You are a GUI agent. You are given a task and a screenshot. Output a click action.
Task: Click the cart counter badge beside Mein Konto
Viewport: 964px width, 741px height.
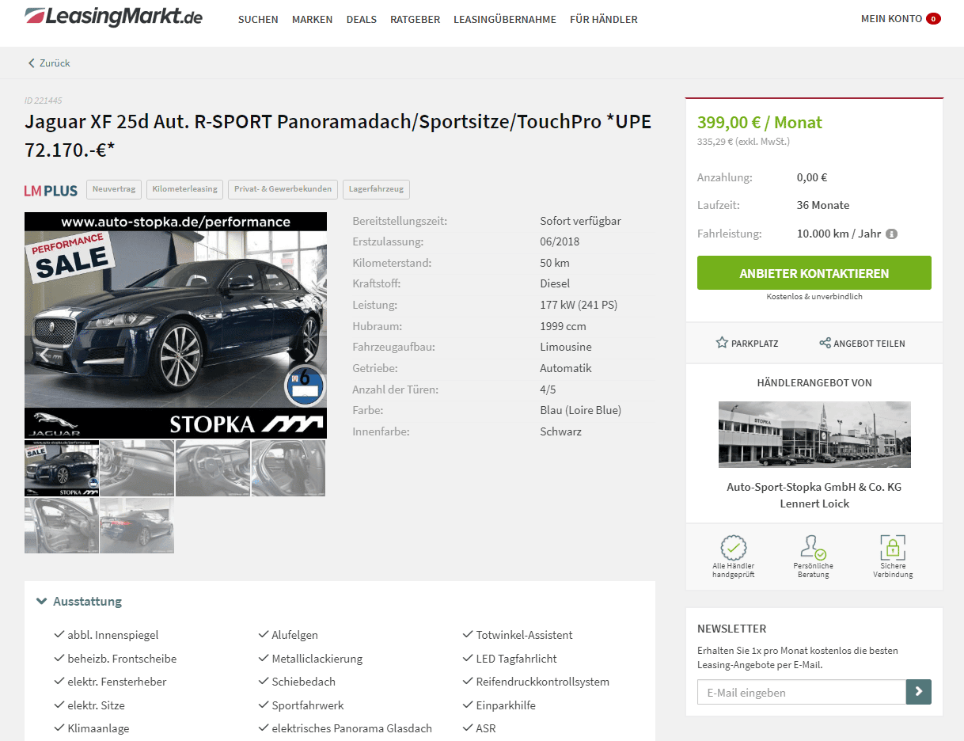click(x=933, y=19)
